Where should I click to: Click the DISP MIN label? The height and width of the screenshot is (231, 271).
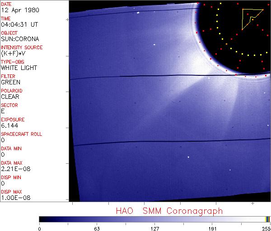[11, 177]
